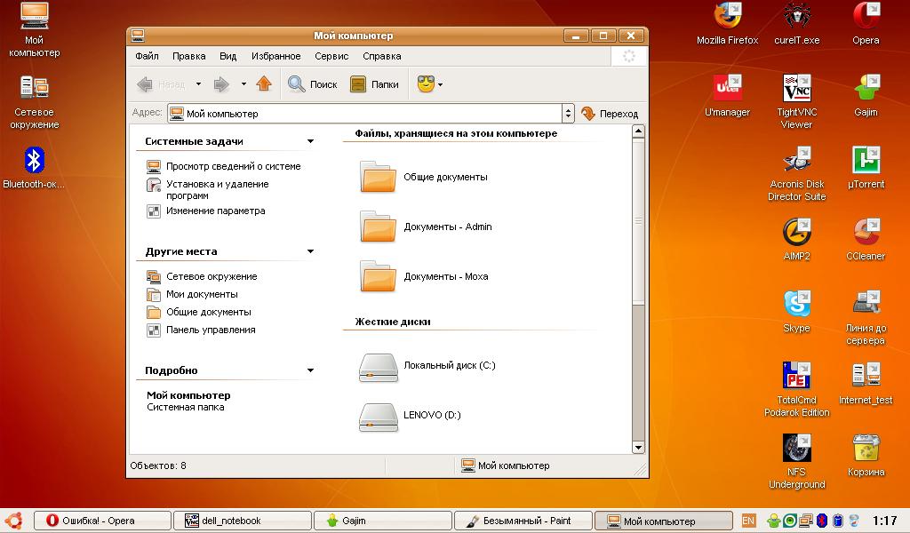Open the Search (Поиск) tool
Viewport: 910px width, 533px height.
pos(312,84)
